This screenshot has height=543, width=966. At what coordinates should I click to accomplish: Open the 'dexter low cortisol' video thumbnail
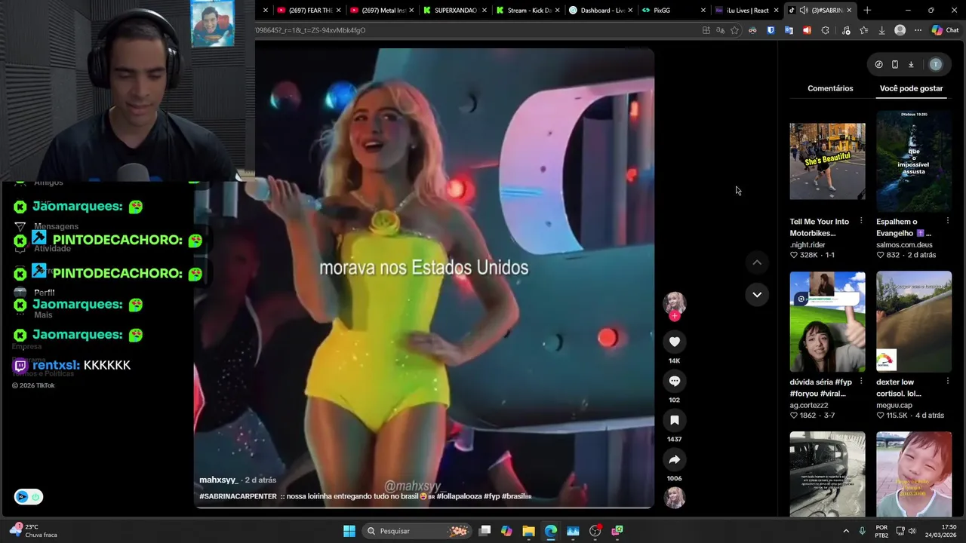point(914,321)
